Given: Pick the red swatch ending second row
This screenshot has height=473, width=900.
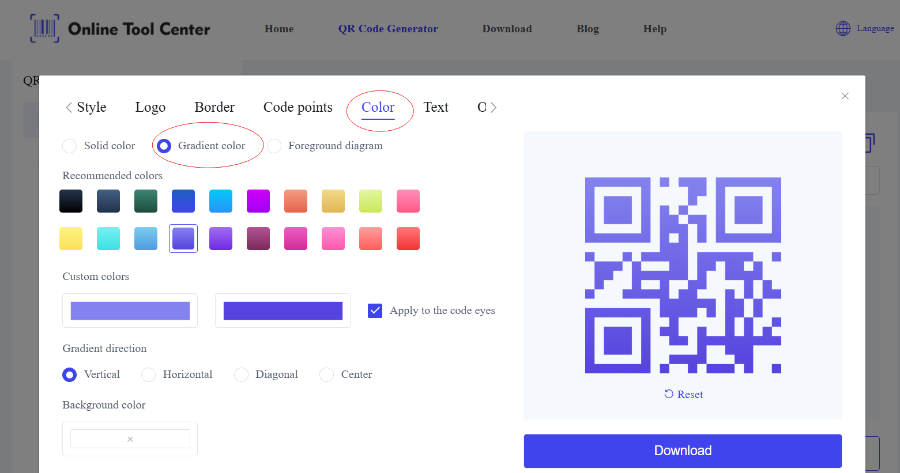Looking at the screenshot, I should [408, 239].
